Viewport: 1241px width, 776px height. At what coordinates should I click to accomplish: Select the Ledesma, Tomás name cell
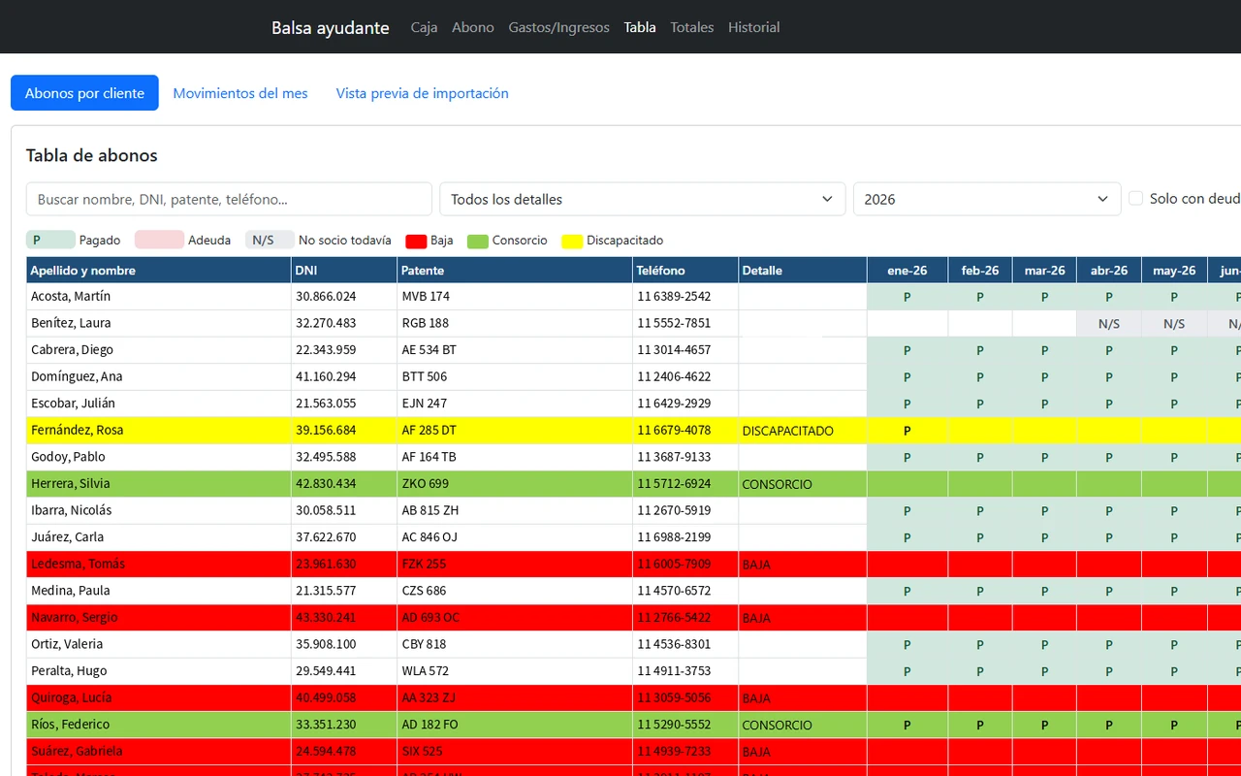(x=159, y=565)
